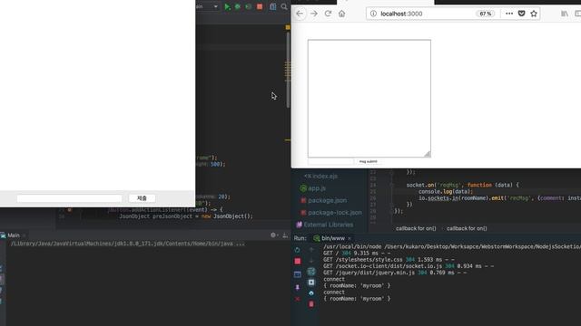Image resolution: width=581 pixels, height=326 pixels.
Task: Click the msg submit button
Action: tap(368, 161)
